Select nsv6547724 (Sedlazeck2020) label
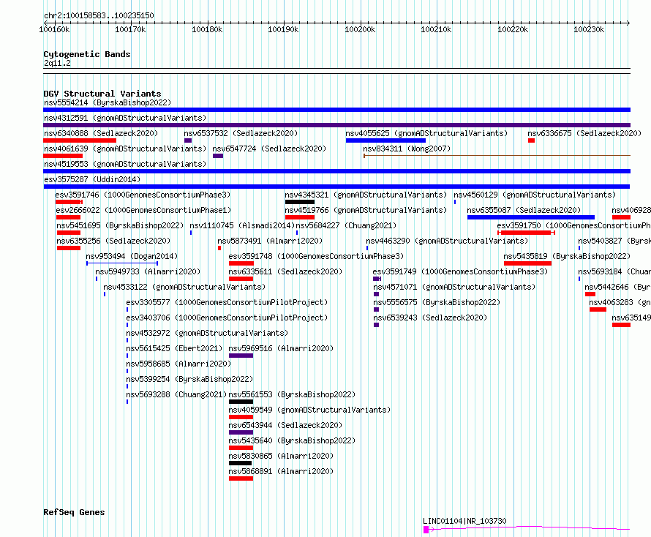651x537 pixels. point(269,149)
